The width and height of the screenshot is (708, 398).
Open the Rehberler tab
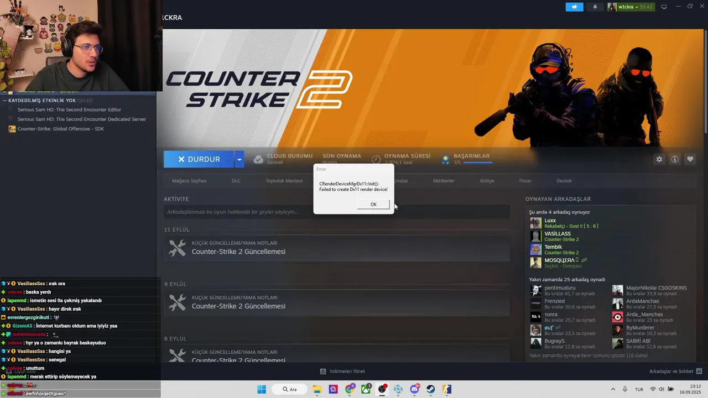444,181
